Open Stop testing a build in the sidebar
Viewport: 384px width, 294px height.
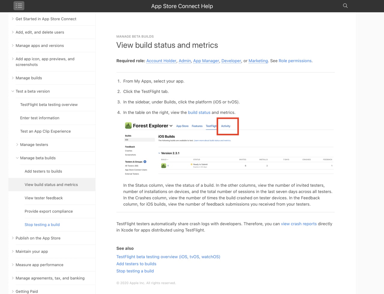42,225
